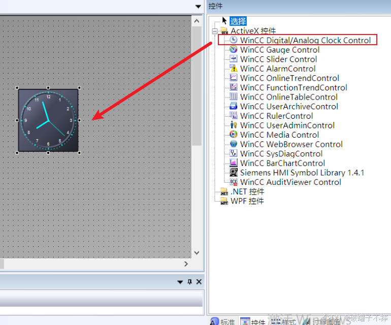The image size is (391, 325).
Task: Click the canvas horizontal scrollbar right arrow
Action: pyautogui.click(x=186, y=264)
